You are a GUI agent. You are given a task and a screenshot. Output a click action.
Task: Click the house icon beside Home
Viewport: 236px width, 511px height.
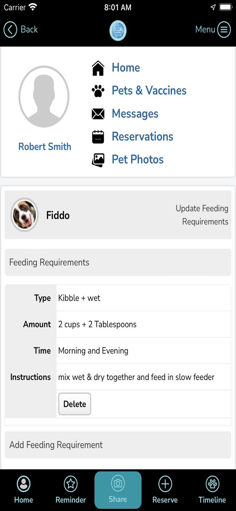tap(98, 68)
